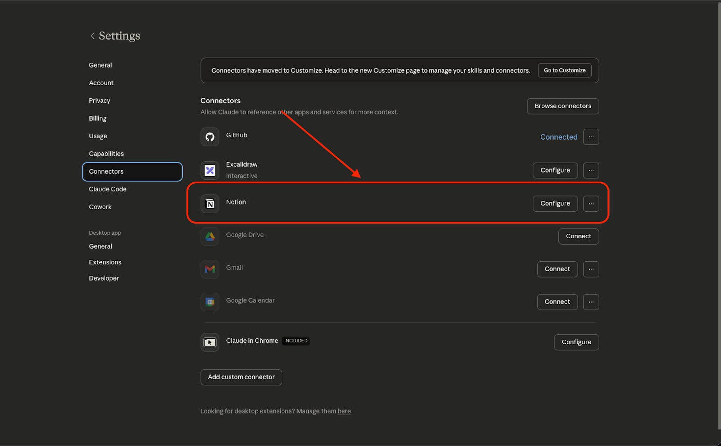Click the Interactive label under Excalidraw
Viewport: 721px width, 446px height.
pos(242,176)
